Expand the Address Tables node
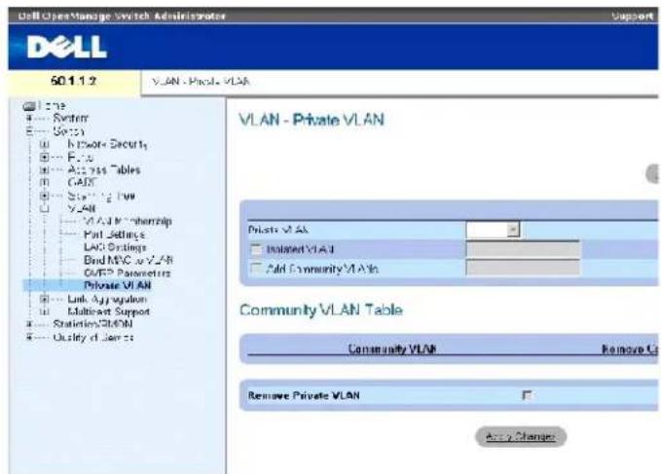 [44, 170]
